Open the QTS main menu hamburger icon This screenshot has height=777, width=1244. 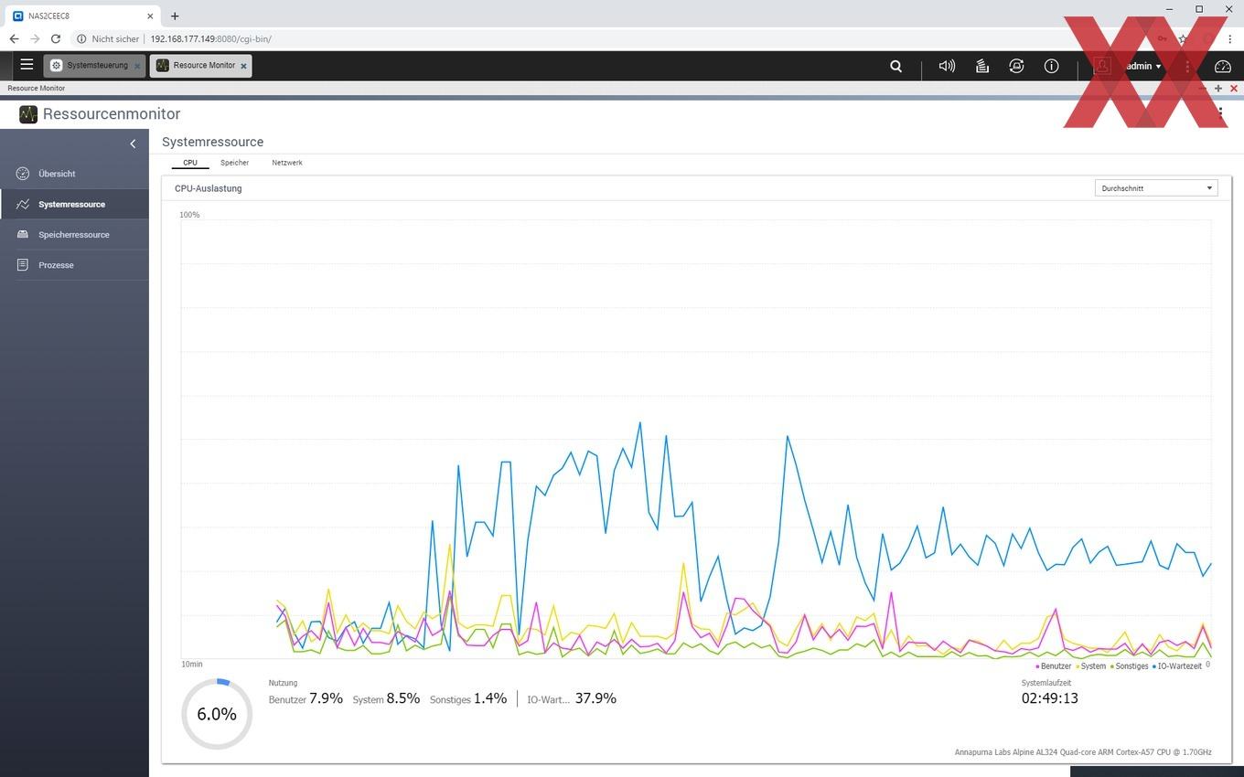(27, 65)
